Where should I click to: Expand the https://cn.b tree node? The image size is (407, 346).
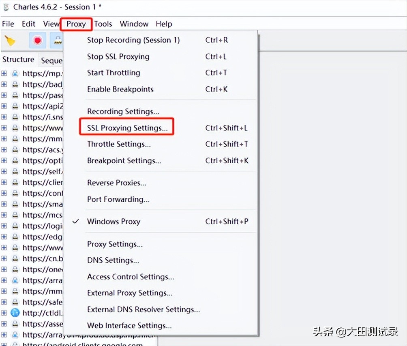point(4,258)
